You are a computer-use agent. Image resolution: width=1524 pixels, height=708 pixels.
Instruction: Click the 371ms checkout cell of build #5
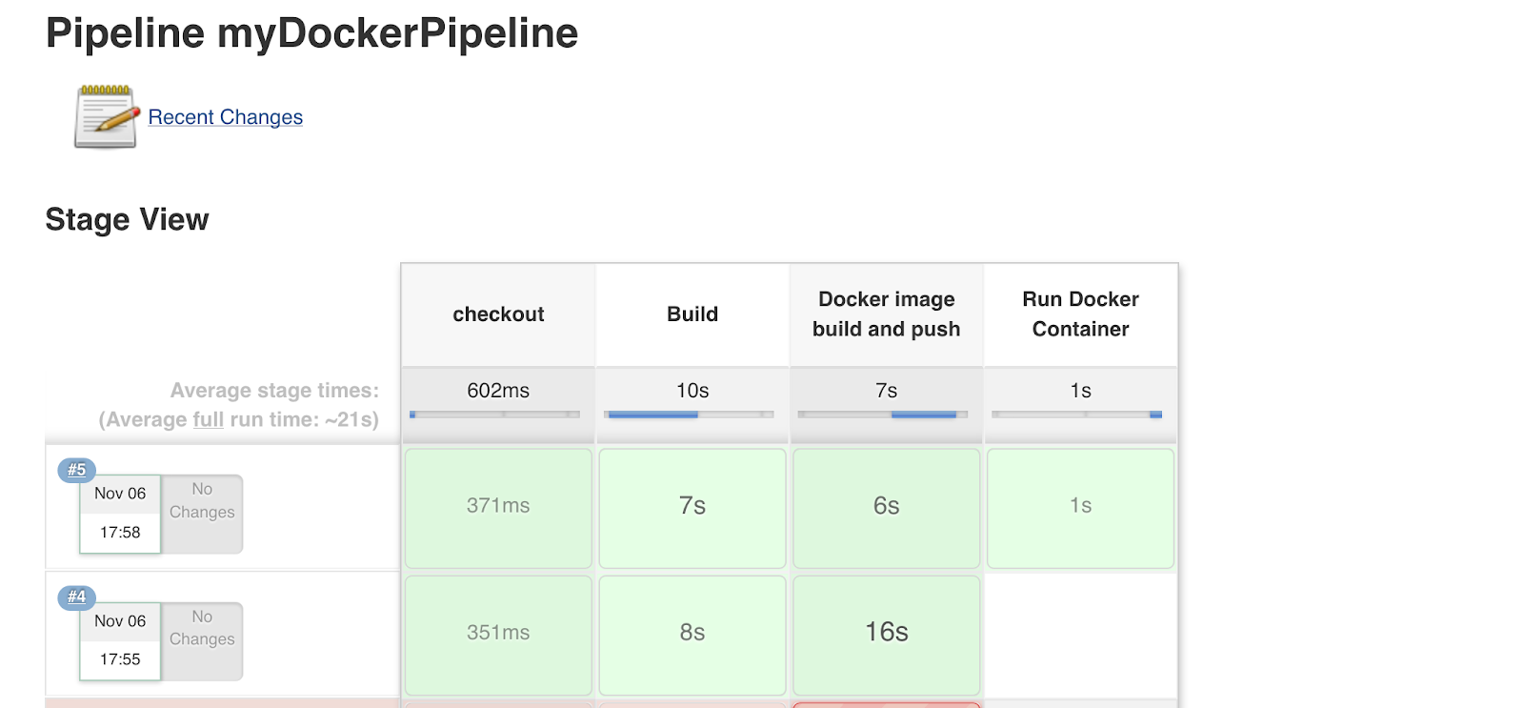click(x=498, y=507)
